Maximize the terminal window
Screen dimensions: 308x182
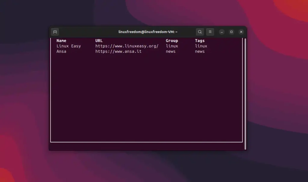point(231,32)
